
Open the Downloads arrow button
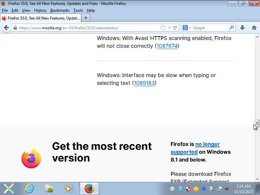pos(242,28)
